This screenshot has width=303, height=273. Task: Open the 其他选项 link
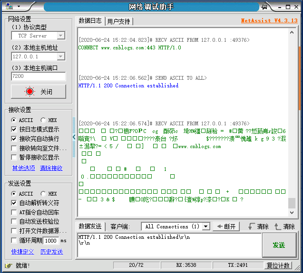[x=24, y=168]
